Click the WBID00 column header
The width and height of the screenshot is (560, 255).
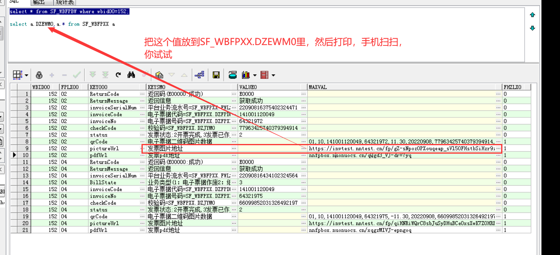pyautogui.click(x=45, y=87)
